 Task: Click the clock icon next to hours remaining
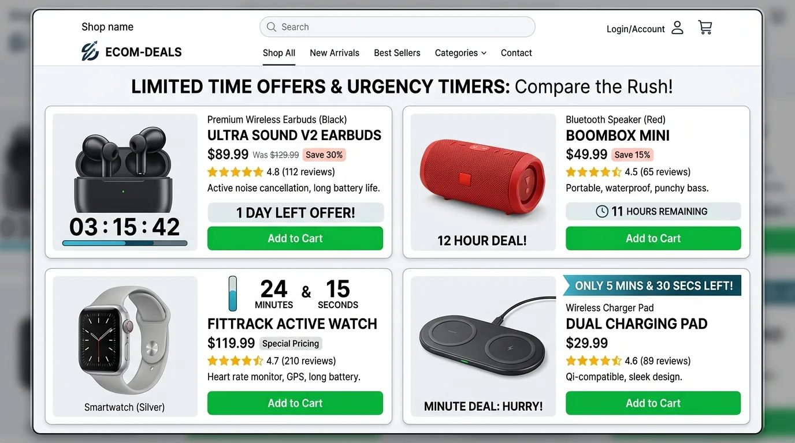click(x=603, y=211)
